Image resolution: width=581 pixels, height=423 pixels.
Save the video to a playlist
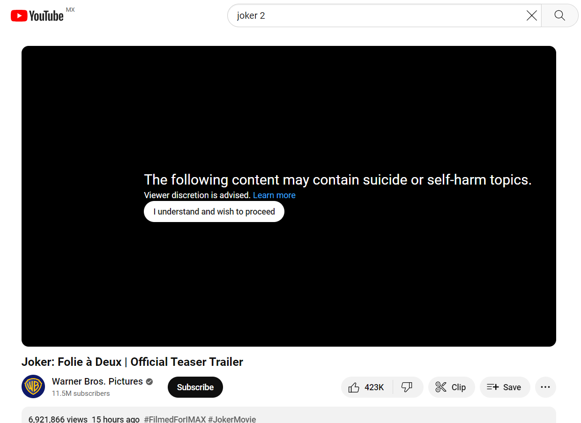click(x=504, y=387)
